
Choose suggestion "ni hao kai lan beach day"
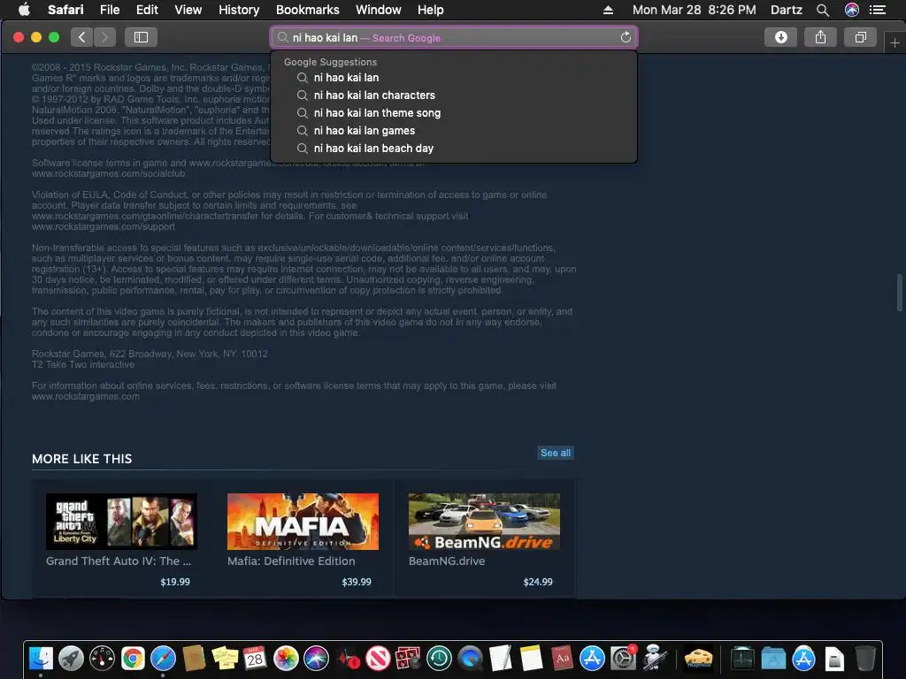454,149
